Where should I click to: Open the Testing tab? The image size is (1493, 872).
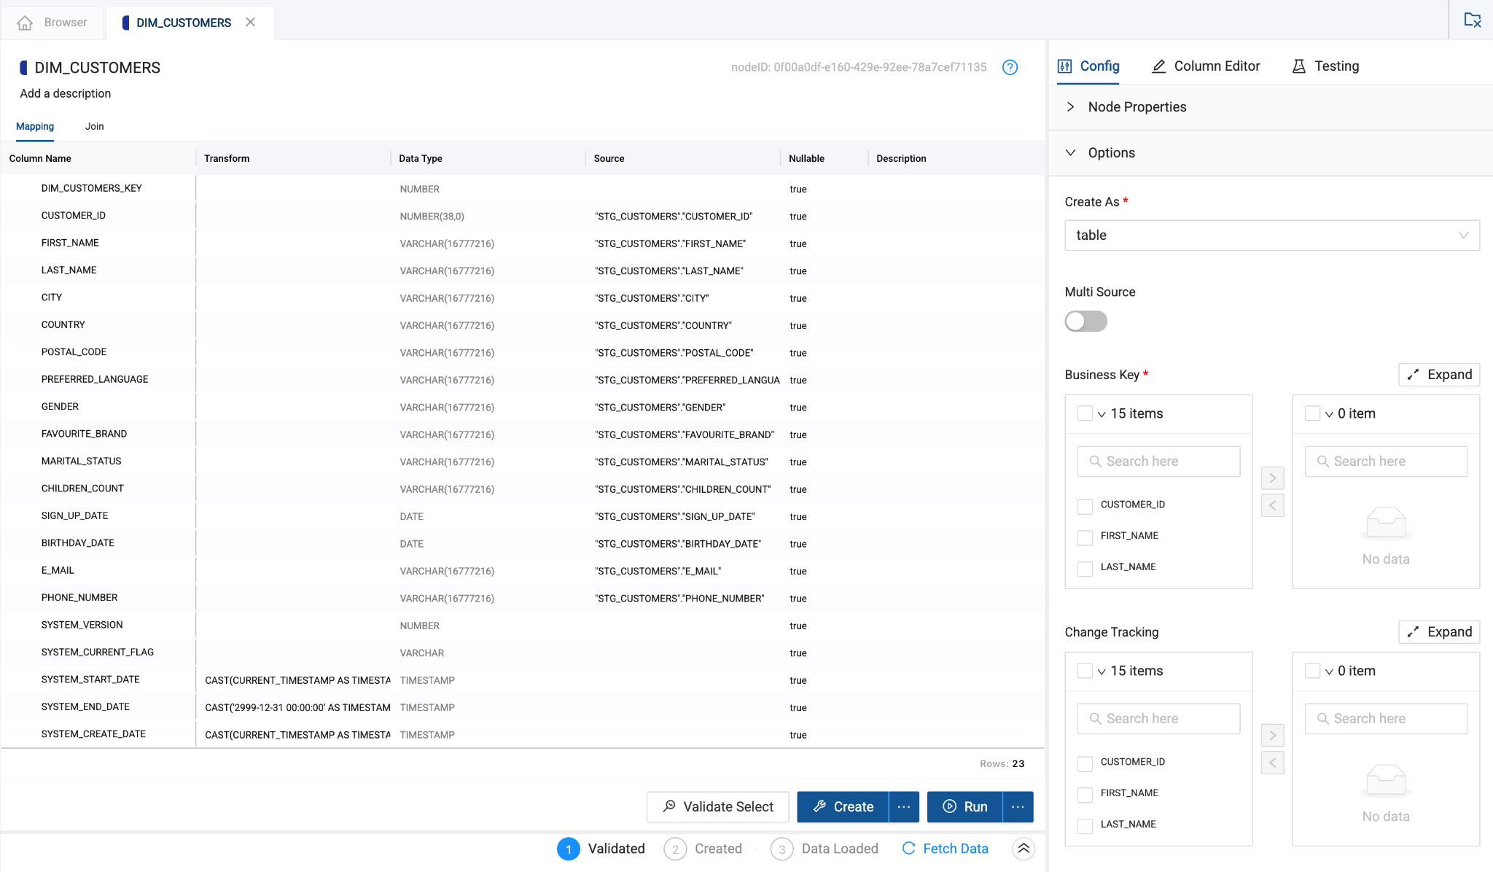click(x=1325, y=66)
